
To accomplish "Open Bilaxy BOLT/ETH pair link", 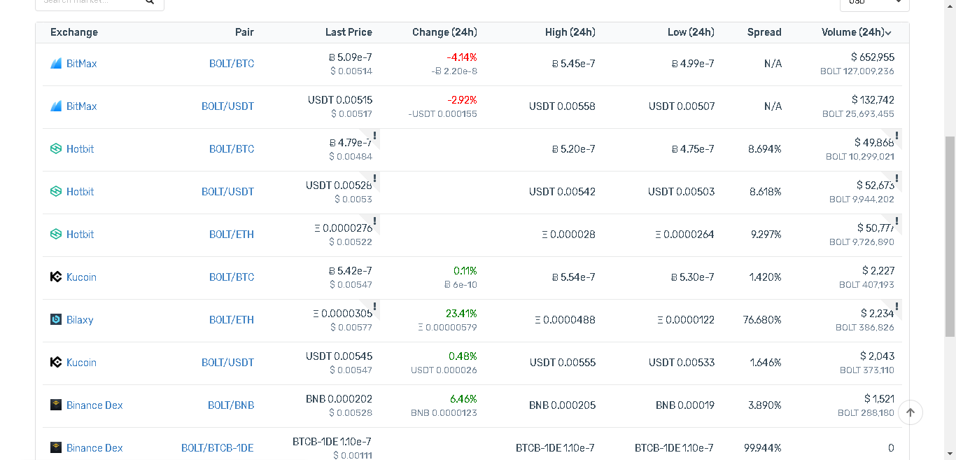I will pyautogui.click(x=232, y=320).
